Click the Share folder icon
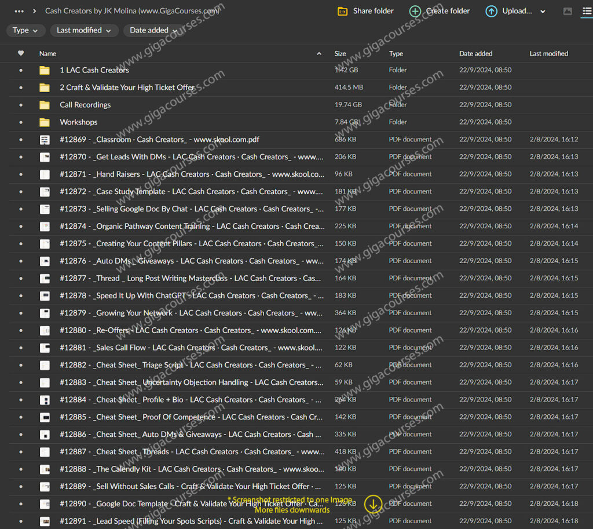The image size is (593, 529). pos(343,11)
